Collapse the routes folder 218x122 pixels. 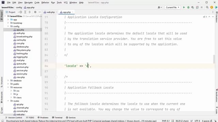tap(8, 101)
